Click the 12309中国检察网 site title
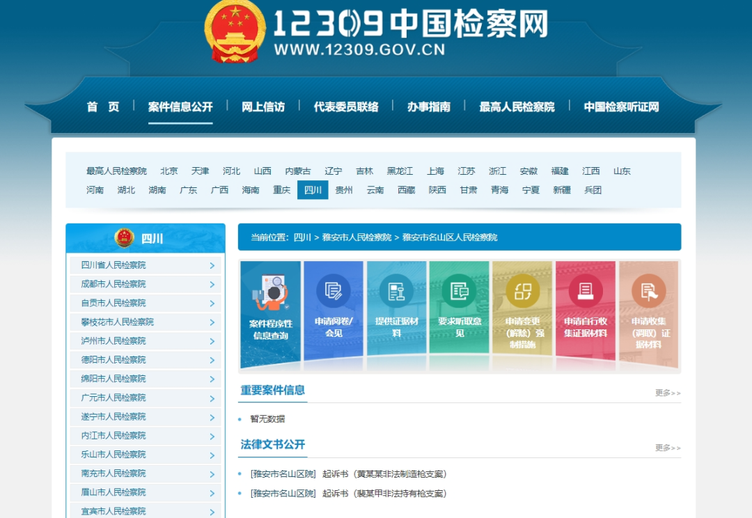Image resolution: width=752 pixels, height=518 pixels. [x=411, y=23]
